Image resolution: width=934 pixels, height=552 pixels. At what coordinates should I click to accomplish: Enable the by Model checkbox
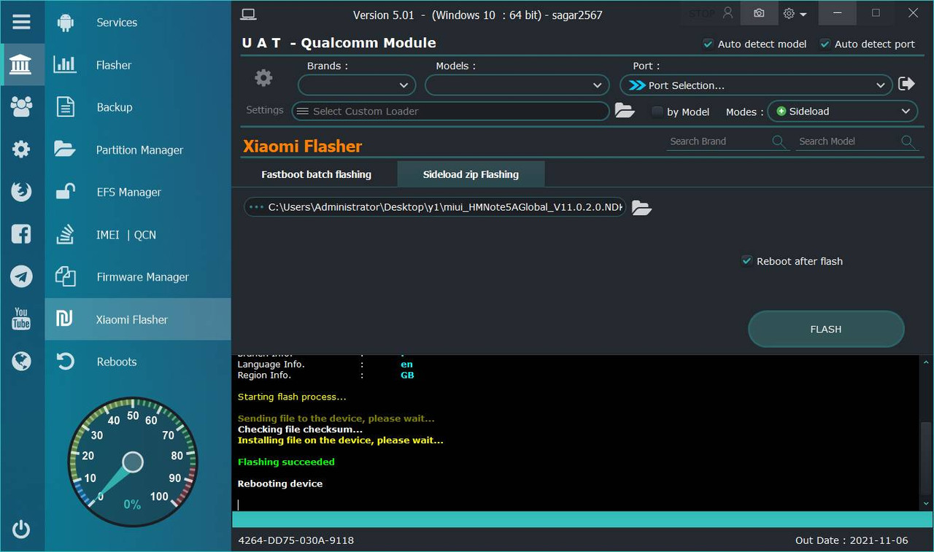[x=656, y=112]
